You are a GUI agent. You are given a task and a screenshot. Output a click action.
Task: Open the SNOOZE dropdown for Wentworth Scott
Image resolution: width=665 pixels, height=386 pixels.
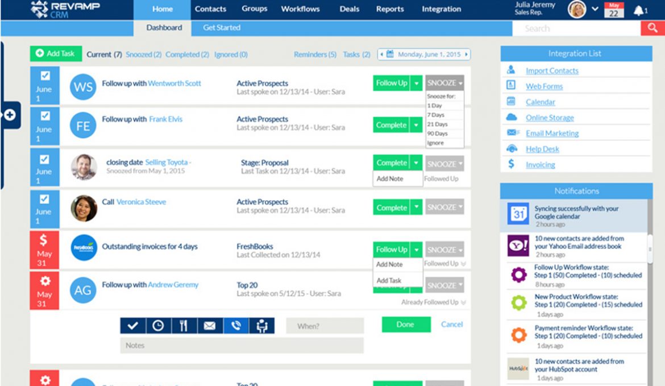pyautogui.click(x=444, y=83)
